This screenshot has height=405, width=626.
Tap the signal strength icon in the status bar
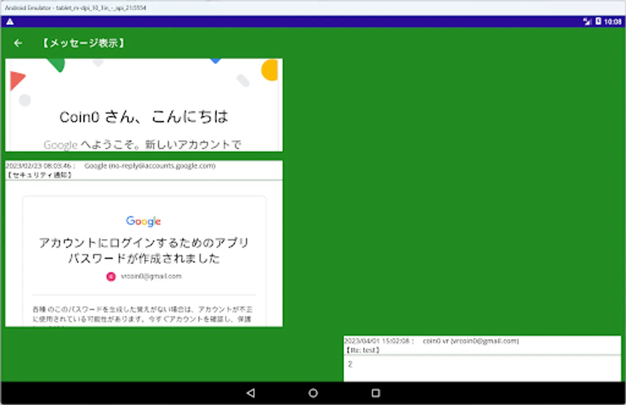pyautogui.click(x=587, y=21)
